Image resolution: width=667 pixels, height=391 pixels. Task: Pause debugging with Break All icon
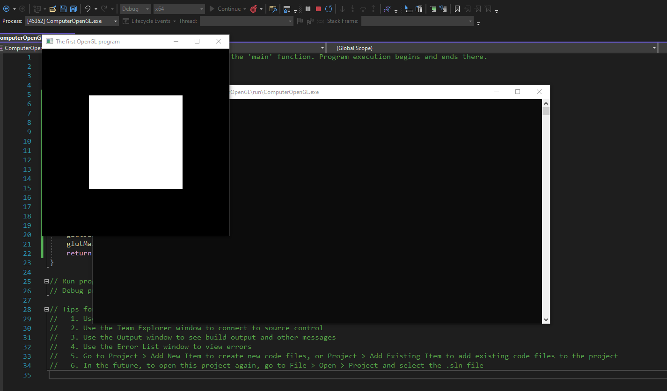(x=308, y=9)
